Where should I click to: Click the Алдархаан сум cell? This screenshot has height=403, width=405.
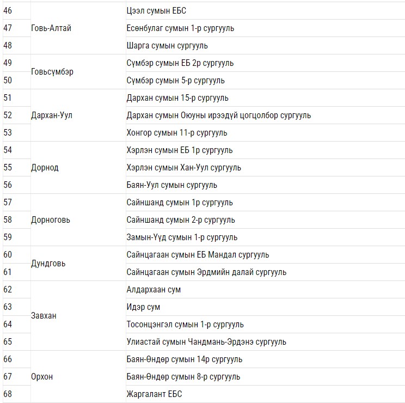[154, 290]
